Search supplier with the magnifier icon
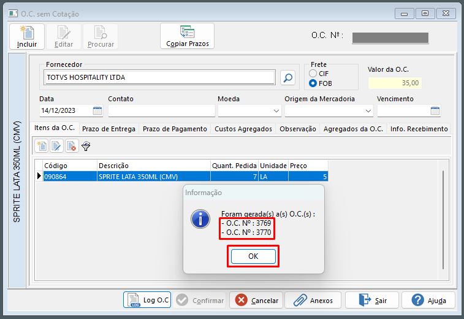The width and height of the screenshot is (464, 319). point(287,77)
